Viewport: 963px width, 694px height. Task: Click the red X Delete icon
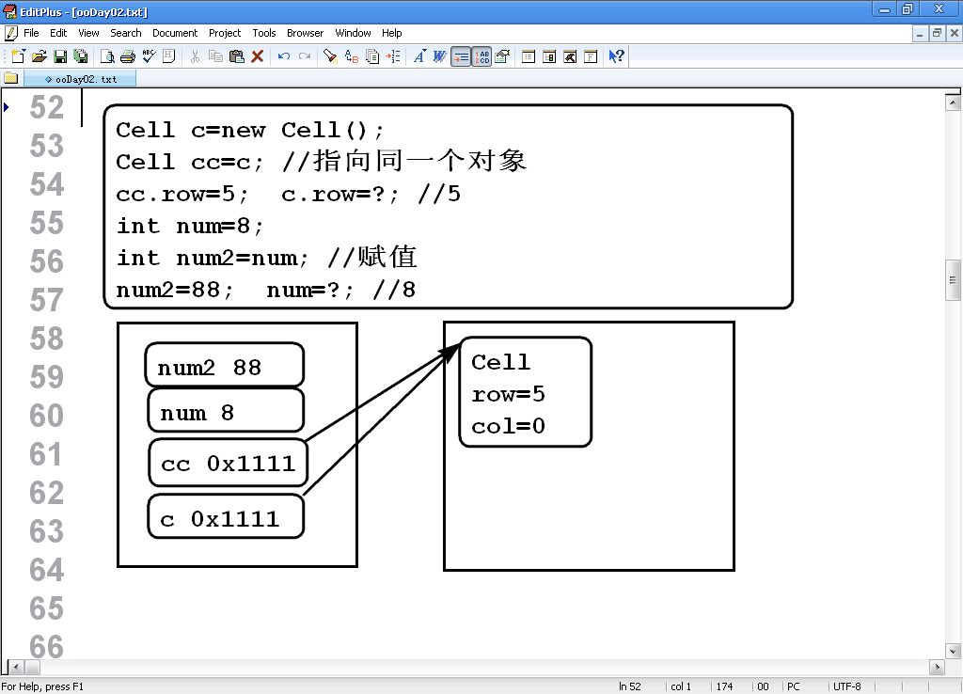[258, 56]
